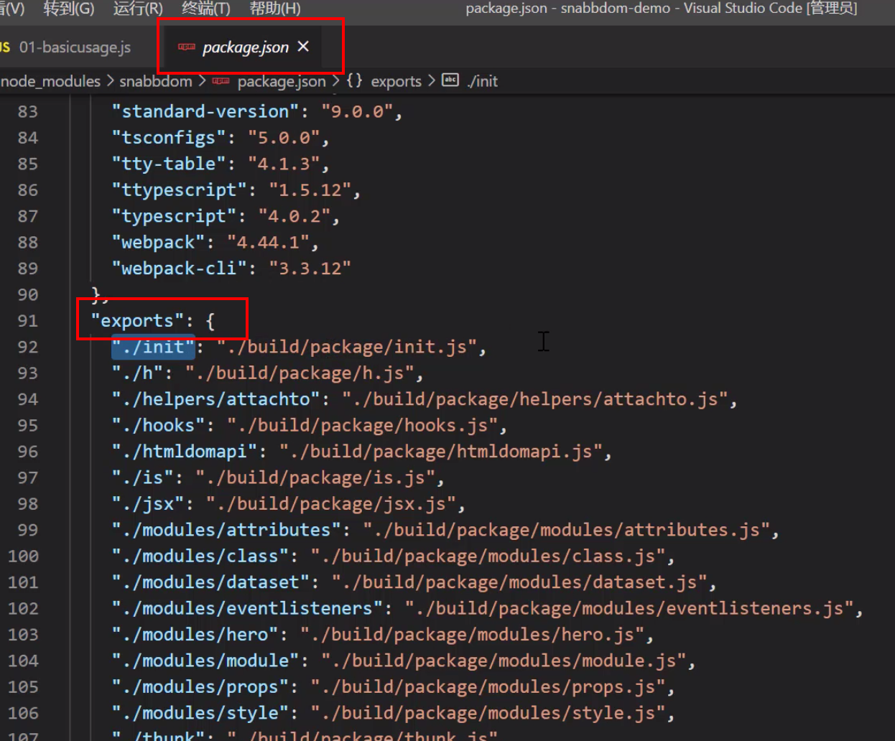The image size is (895, 741).
Task: Click ./init in the breadcrumb
Action: pyautogui.click(x=483, y=81)
